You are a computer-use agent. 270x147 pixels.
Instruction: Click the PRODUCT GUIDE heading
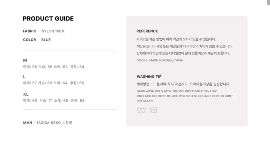click(48, 18)
